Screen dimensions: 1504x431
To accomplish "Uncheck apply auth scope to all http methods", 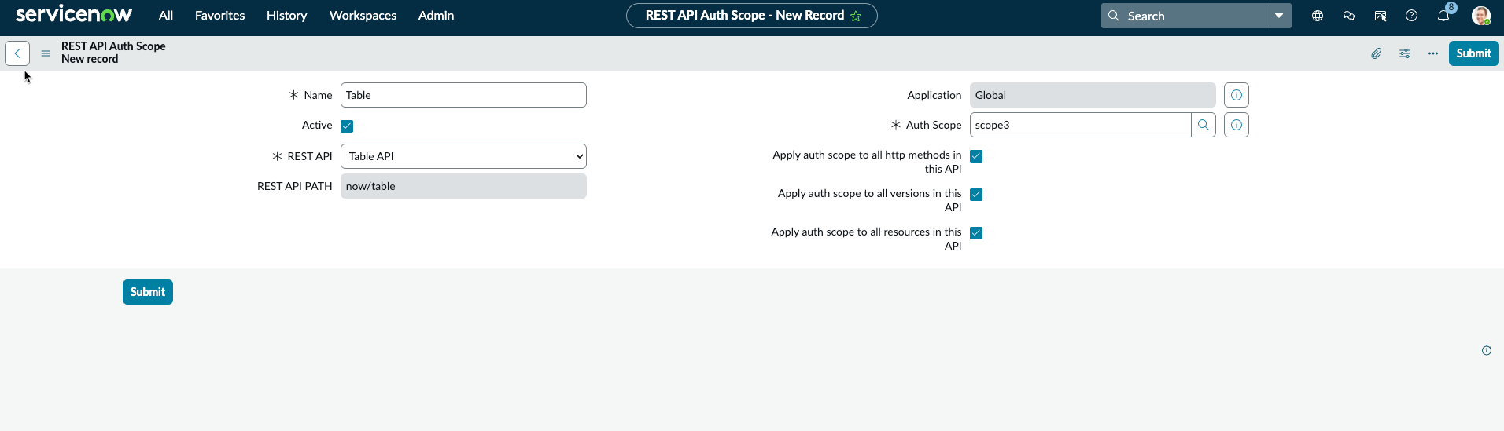I will click(x=976, y=156).
